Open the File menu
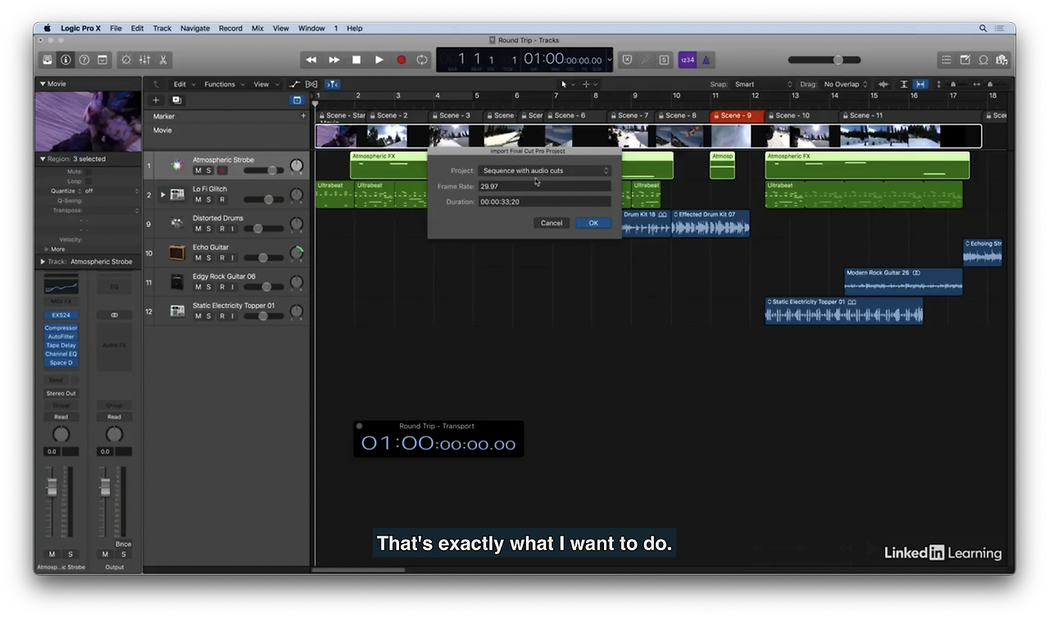 pyautogui.click(x=116, y=28)
